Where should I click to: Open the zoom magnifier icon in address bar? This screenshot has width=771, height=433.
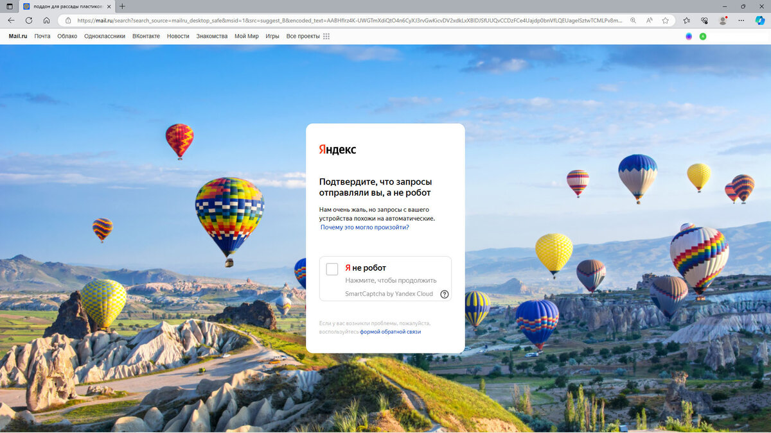coord(633,21)
